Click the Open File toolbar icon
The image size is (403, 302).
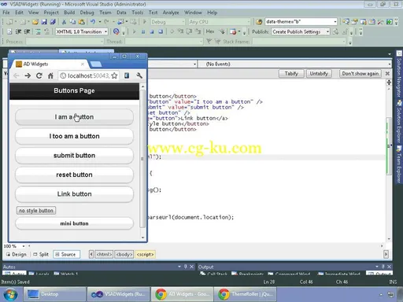(x=35, y=22)
